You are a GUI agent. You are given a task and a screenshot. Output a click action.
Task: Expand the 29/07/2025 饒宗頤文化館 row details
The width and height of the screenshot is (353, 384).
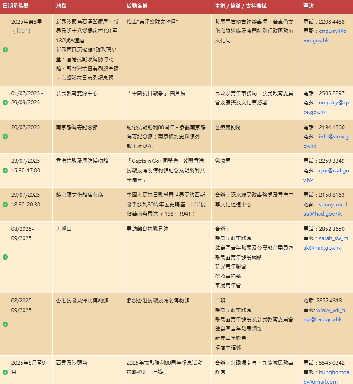[5, 205]
